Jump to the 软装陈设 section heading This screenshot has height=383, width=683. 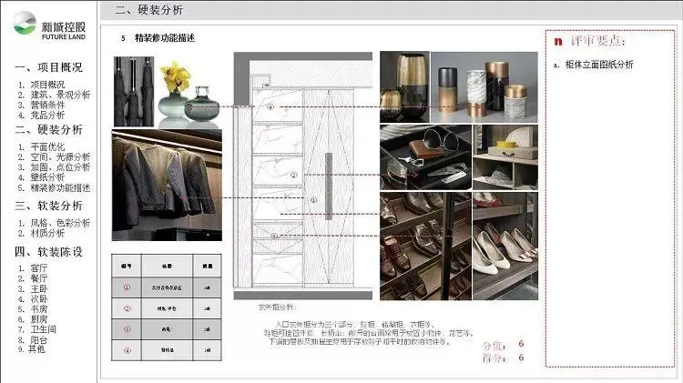click(49, 251)
